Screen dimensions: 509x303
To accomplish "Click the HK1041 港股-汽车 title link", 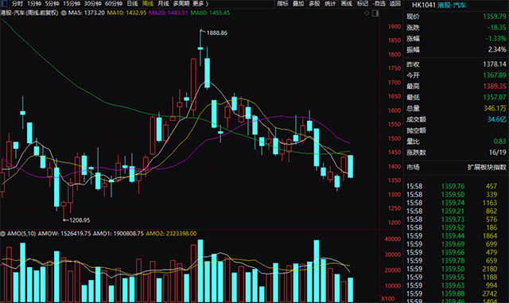I will (439, 5).
